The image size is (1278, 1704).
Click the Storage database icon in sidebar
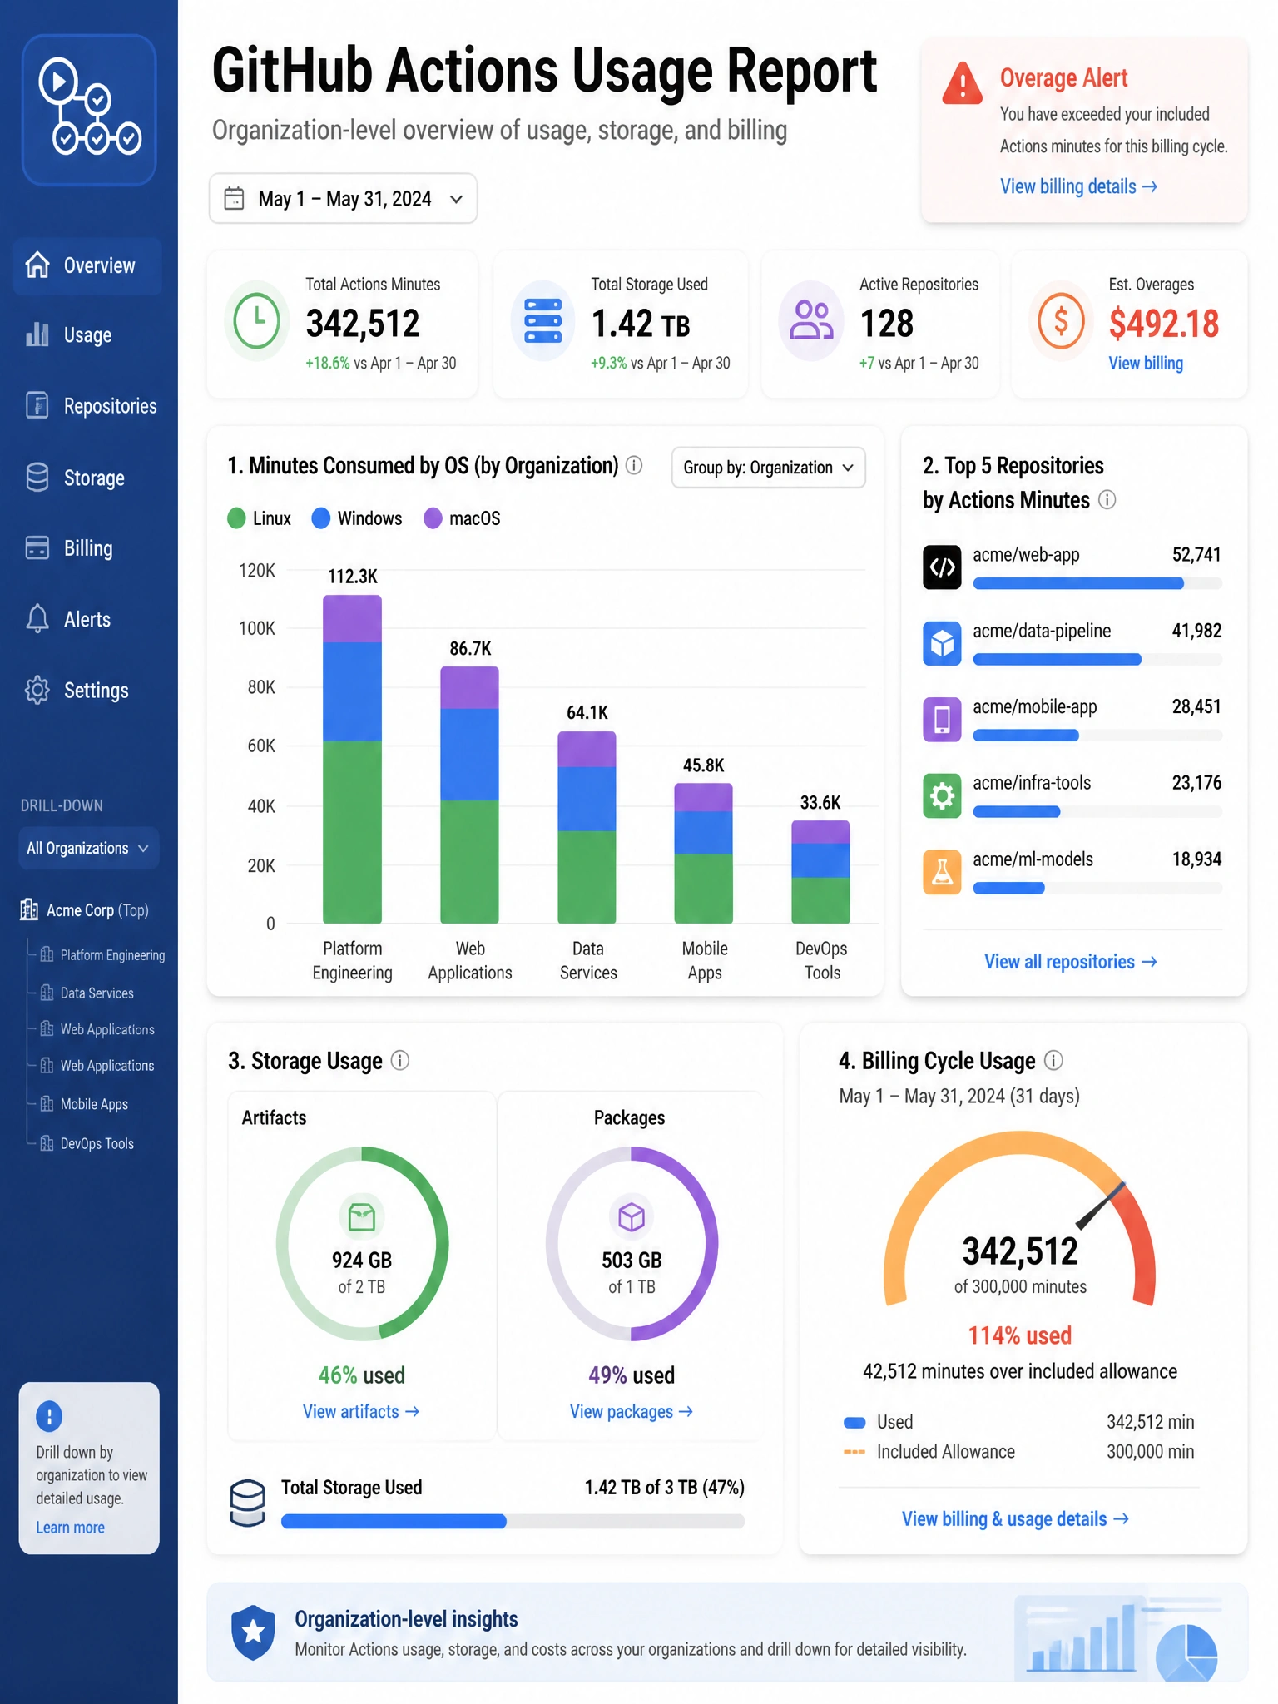click(37, 477)
